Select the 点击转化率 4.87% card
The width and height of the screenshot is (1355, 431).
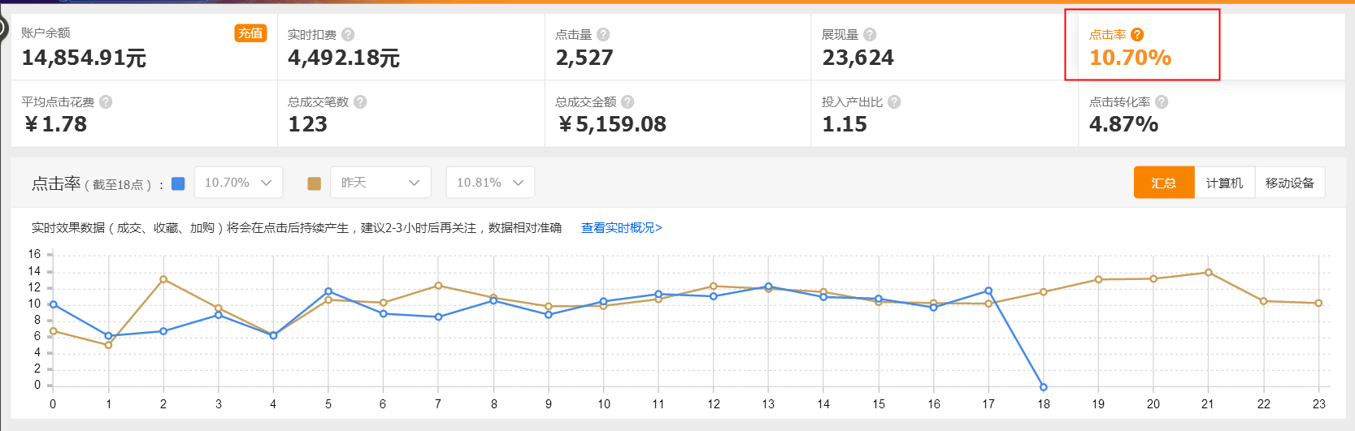[1211, 114]
